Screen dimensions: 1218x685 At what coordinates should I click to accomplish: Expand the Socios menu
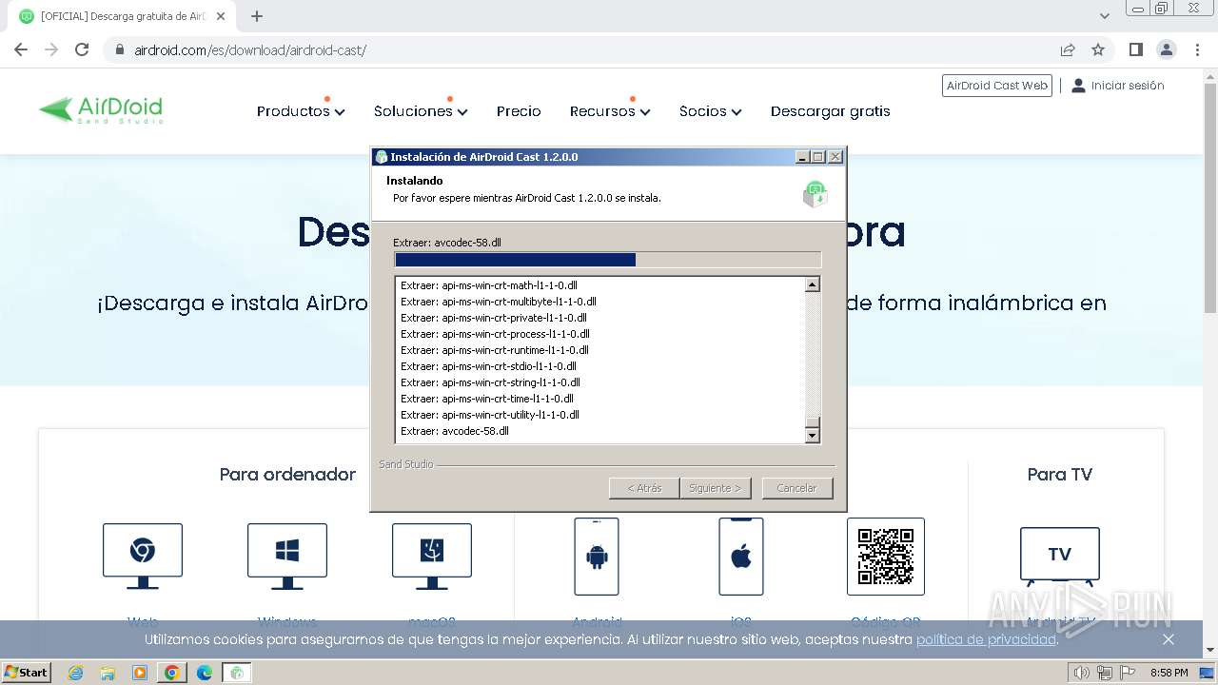coord(710,111)
